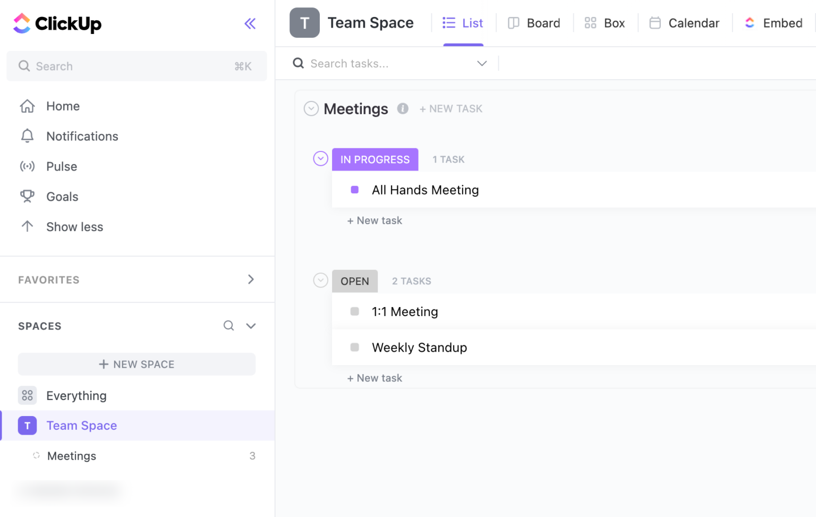Click the info icon next to Meetings

pos(403,108)
